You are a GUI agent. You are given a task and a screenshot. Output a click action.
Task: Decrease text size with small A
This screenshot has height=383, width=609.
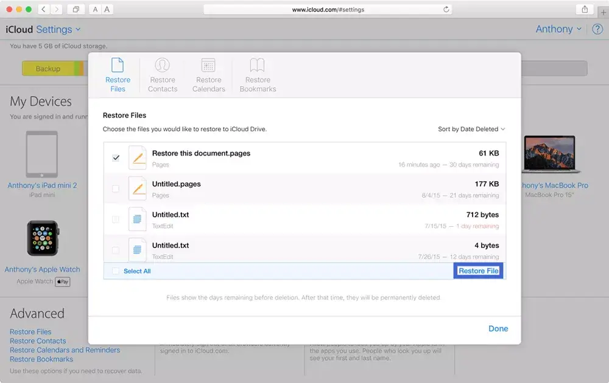click(95, 9)
